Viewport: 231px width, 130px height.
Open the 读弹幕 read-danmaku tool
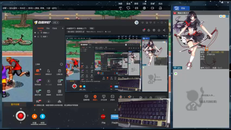tap(59, 82)
